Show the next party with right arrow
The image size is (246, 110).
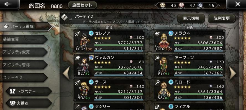[x=233, y=73]
